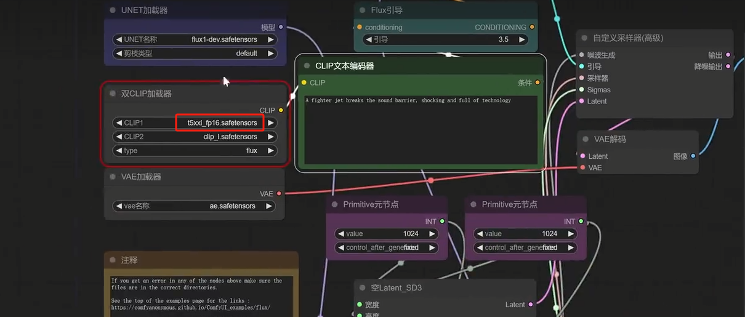Click the 引导 input socket on 自定义采样器
Screen dimensions: 745x317
(x=581, y=66)
